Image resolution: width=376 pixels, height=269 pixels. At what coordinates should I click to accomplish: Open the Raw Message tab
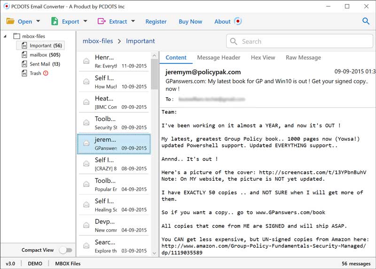pos(303,57)
